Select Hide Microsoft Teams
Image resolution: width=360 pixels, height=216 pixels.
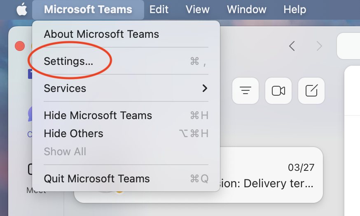tap(126, 115)
